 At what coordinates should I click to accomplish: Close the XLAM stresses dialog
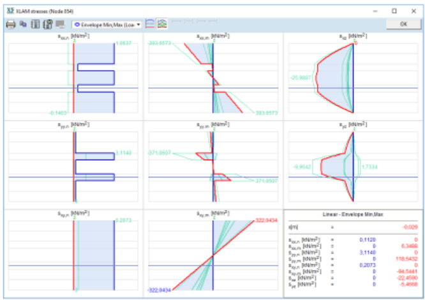coord(412,10)
